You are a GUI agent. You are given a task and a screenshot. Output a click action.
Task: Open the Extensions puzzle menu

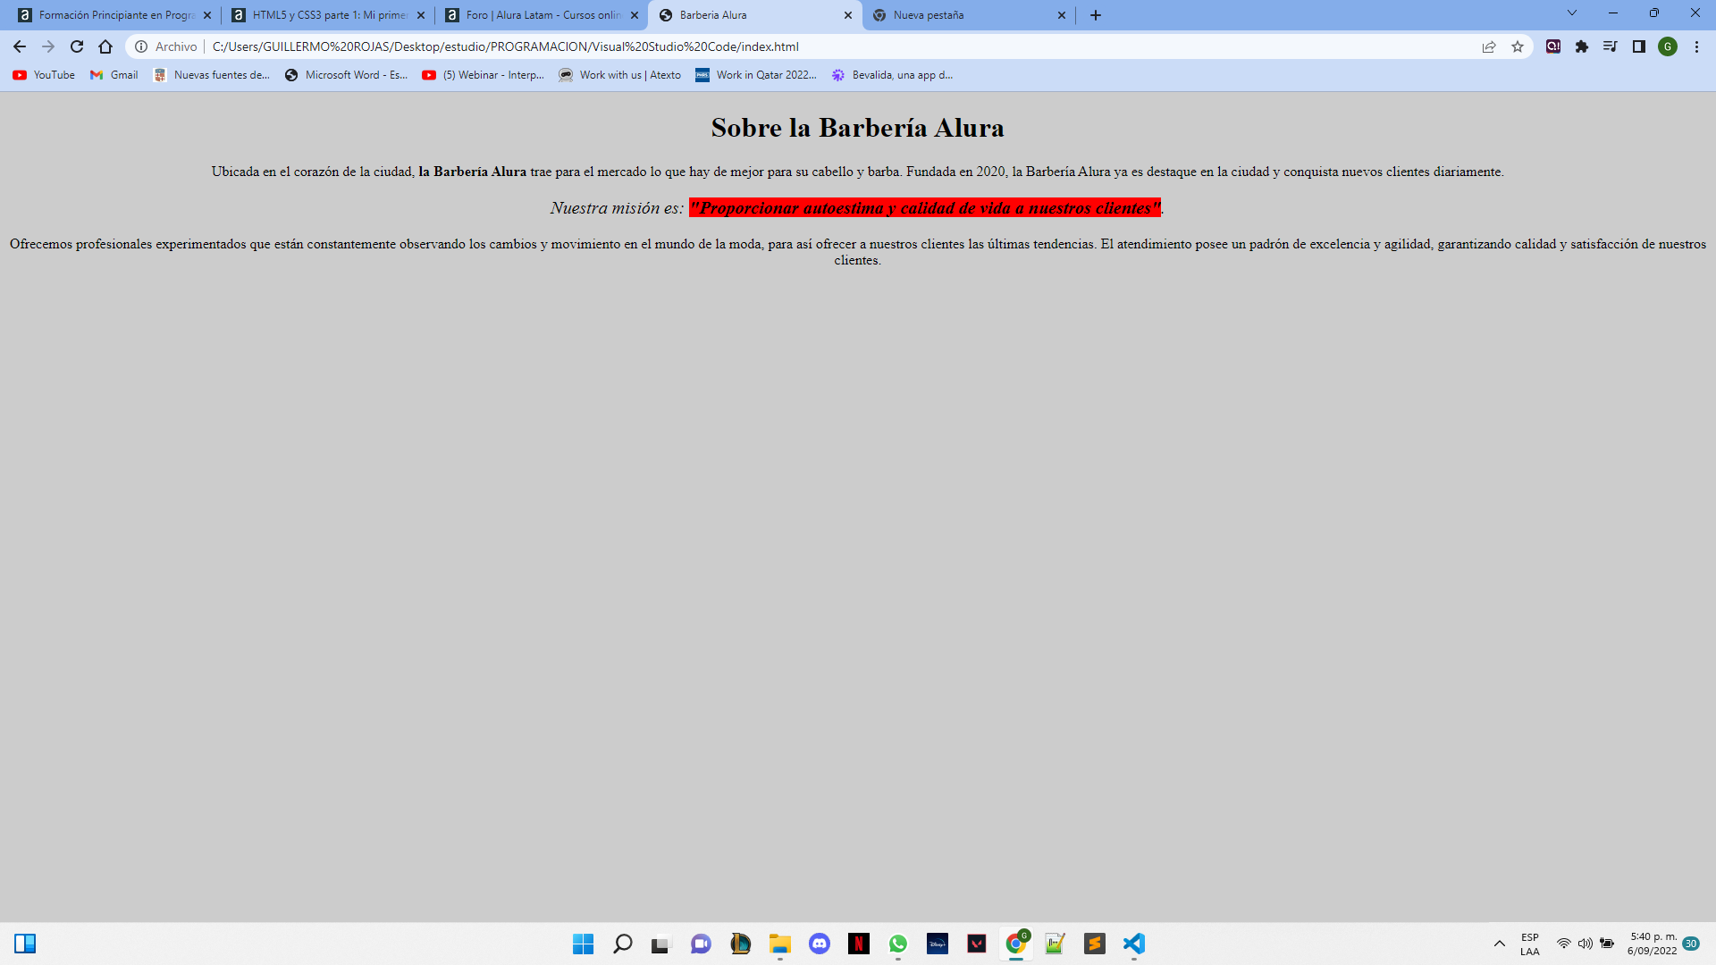coord(1582,46)
